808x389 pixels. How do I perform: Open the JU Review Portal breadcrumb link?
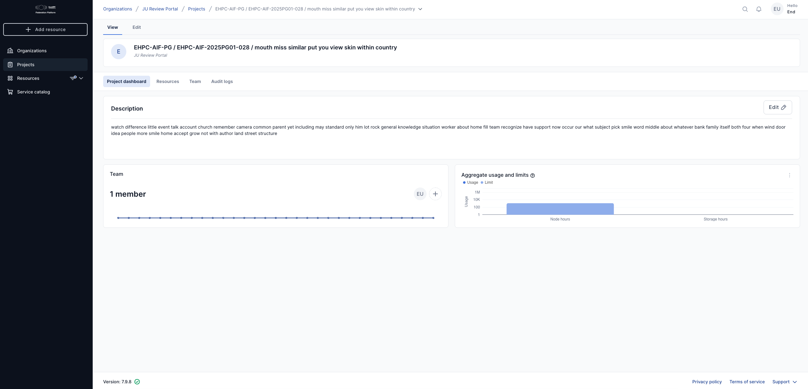(160, 9)
